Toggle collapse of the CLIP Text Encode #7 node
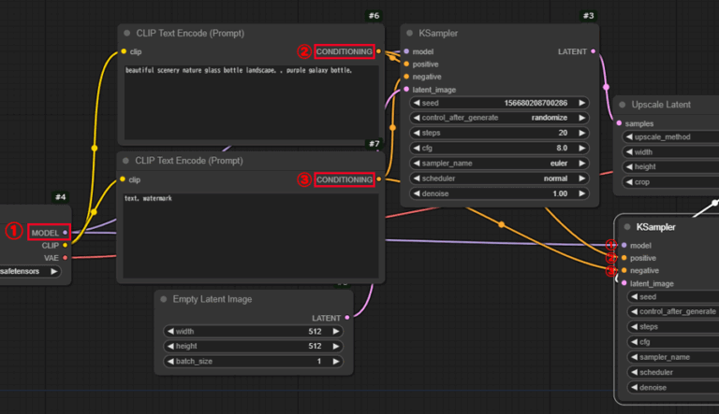Viewport: 719px width, 414px height. coord(126,161)
